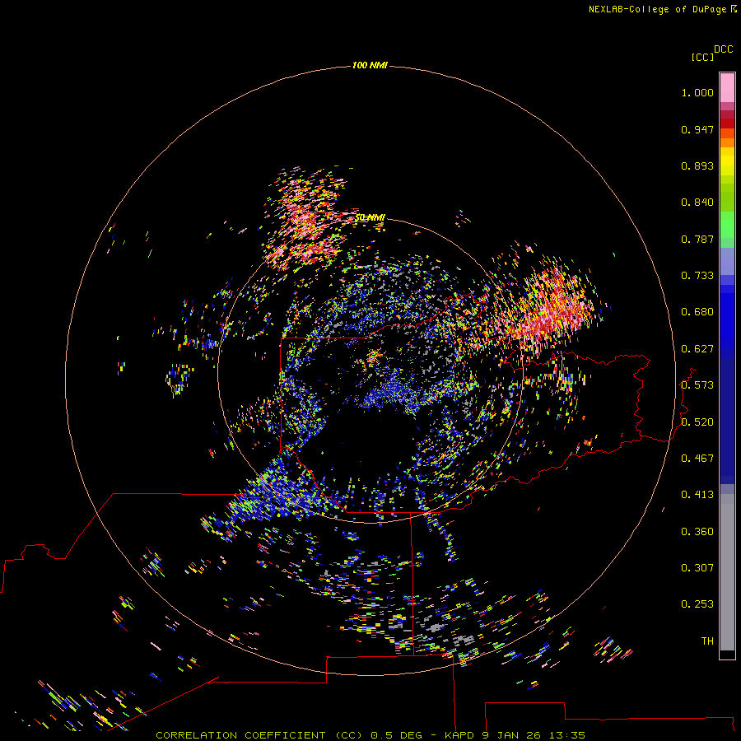Viewport: 741px width, 741px height.
Task: Click the 0.840 color scale value
Action: click(x=697, y=203)
